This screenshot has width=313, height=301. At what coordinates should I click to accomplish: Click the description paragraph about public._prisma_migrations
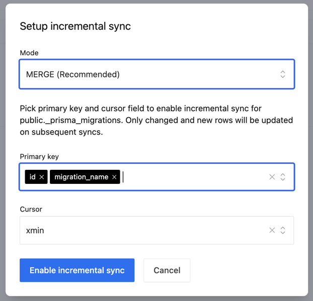pos(156,121)
